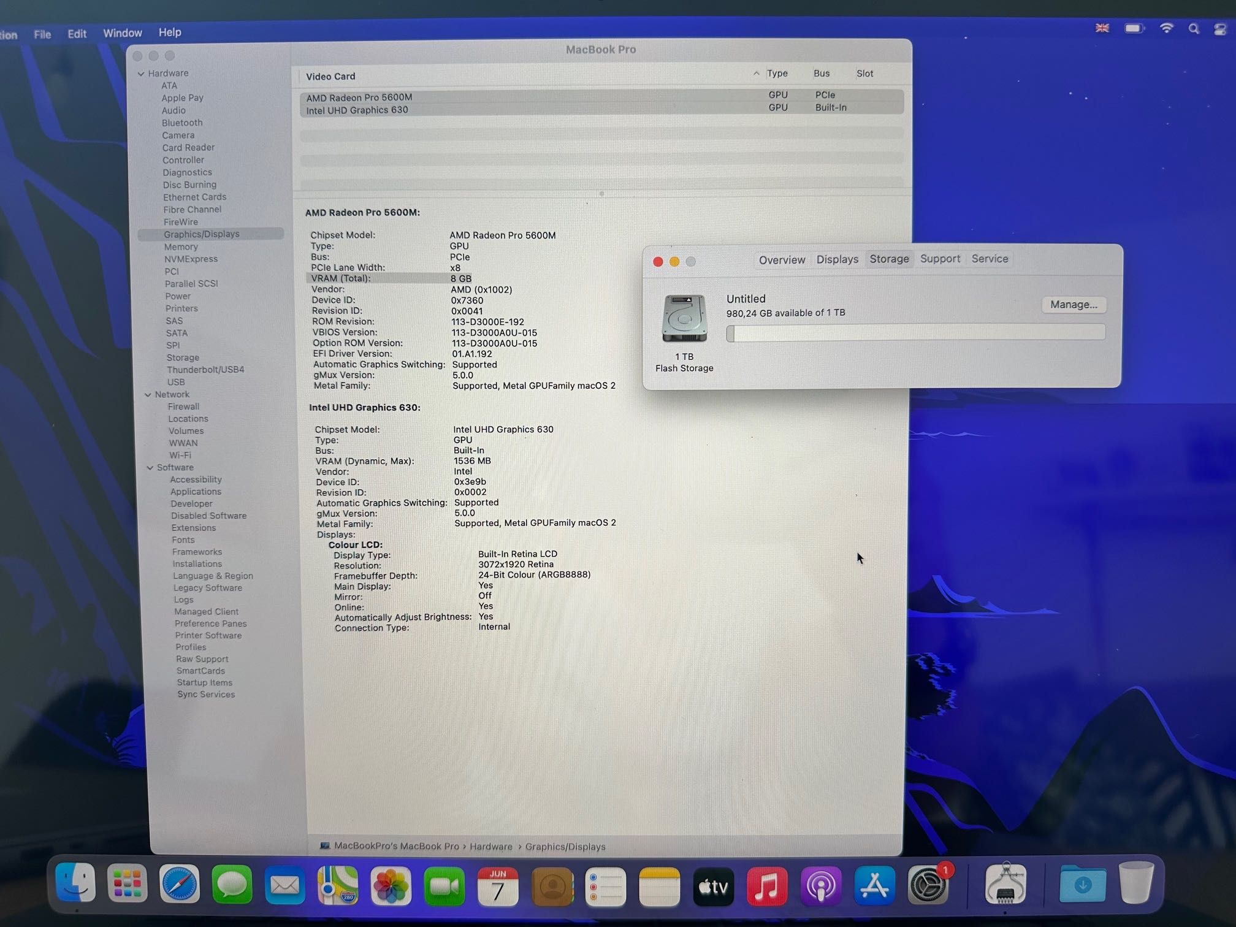The width and height of the screenshot is (1236, 927).
Task: Switch to the Service tab
Action: point(990,259)
